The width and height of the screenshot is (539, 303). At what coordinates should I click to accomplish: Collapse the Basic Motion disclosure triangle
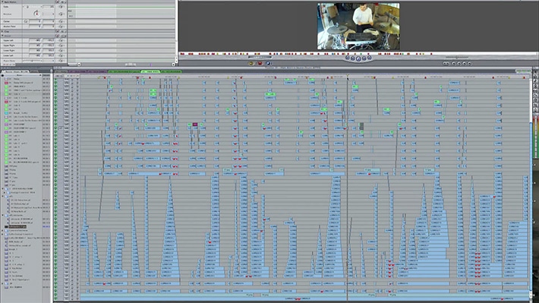pyautogui.click(x=2, y=2)
